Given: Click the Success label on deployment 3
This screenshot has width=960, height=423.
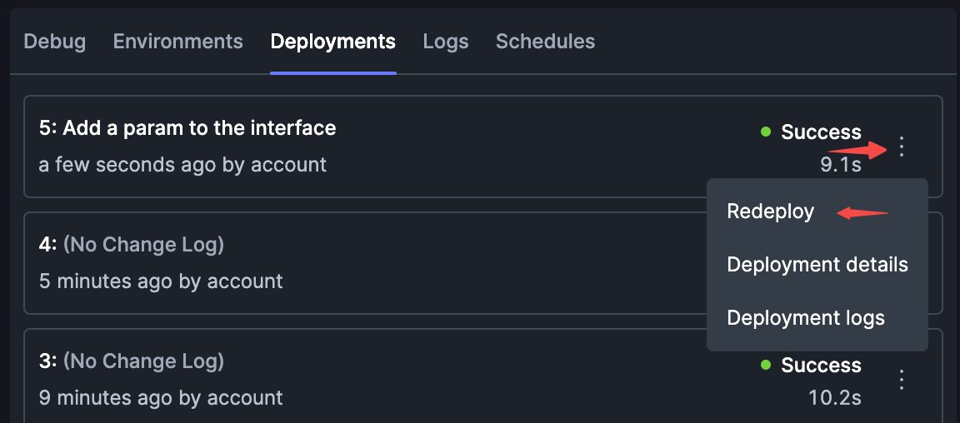Looking at the screenshot, I should [x=821, y=365].
